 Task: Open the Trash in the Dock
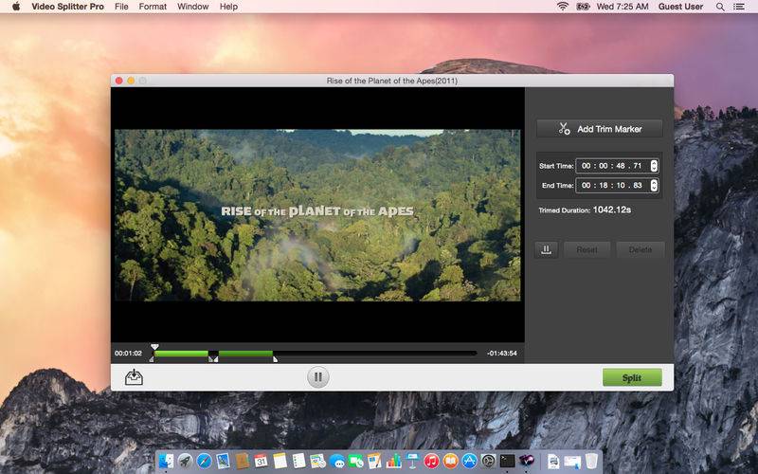[x=591, y=461]
